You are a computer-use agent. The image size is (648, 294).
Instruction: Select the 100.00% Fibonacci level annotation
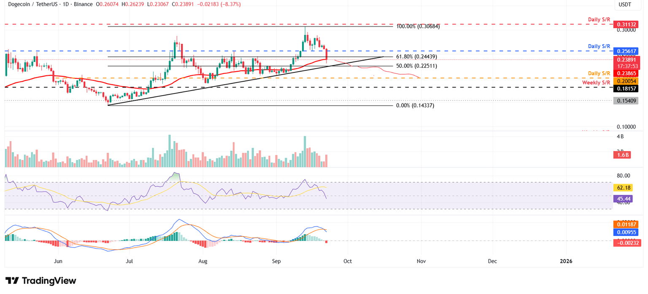coord(418,27)
